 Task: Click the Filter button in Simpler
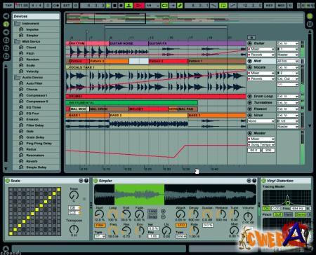pyautogui.click(x=100, y=226)
